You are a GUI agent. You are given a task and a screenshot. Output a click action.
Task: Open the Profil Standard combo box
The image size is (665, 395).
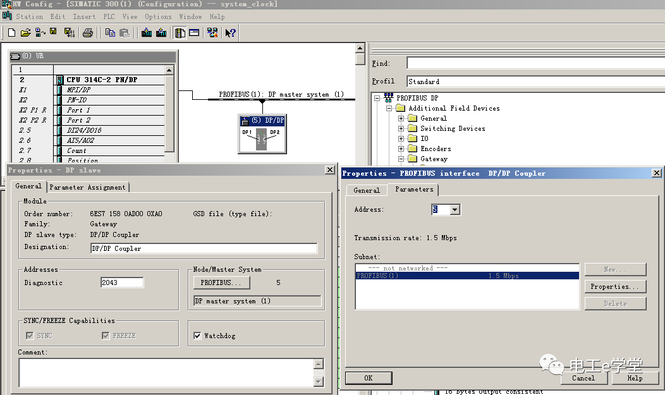[x=535, y=82]
